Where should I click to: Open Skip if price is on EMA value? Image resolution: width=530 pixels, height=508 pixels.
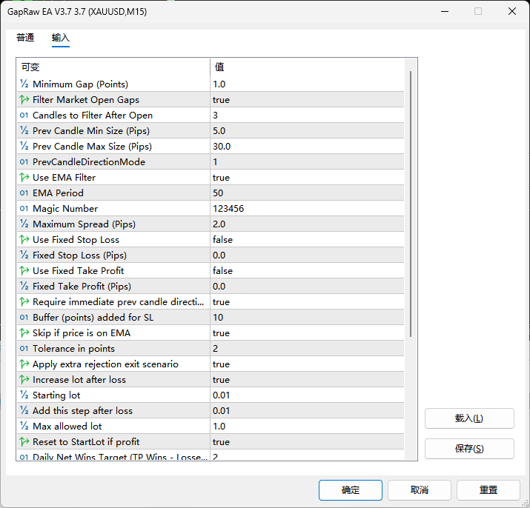click(307, 333)
